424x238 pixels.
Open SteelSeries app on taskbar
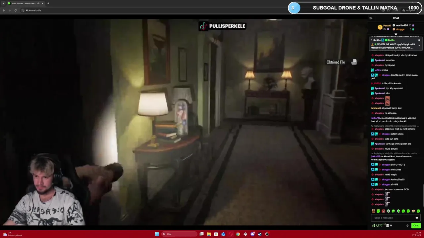pos(245,234)
